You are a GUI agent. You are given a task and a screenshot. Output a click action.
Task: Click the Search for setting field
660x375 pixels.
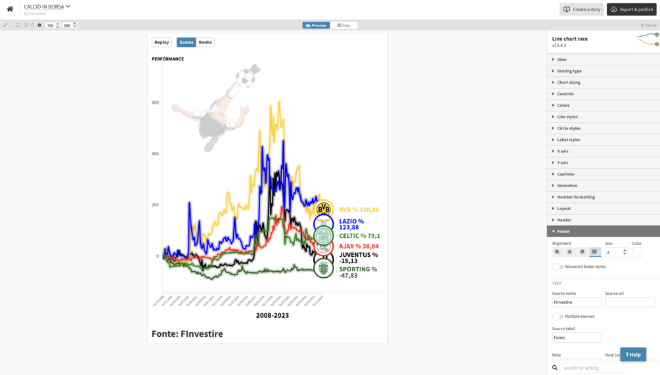click(594, 368)
